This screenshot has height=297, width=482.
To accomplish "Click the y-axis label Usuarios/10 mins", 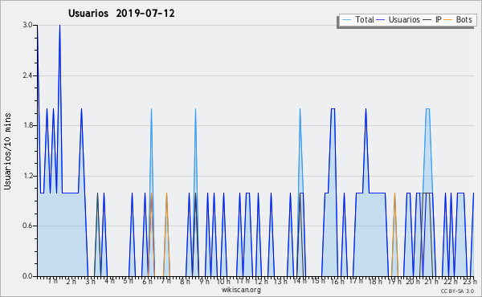I will pyautogui.click(x=7, y=152).
